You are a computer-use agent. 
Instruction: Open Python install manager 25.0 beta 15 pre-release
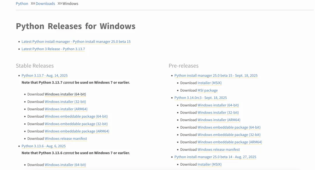[x=216, y=76]
